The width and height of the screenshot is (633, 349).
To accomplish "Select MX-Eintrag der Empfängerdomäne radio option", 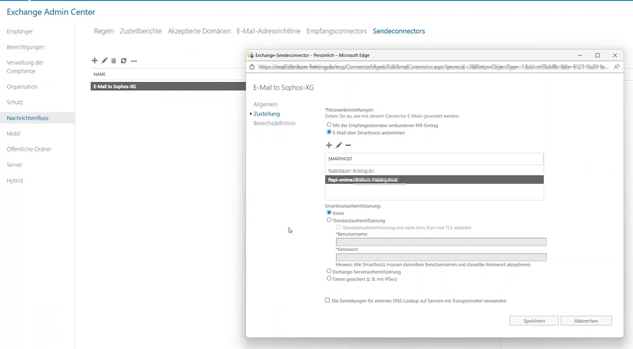I will (329, 125).
